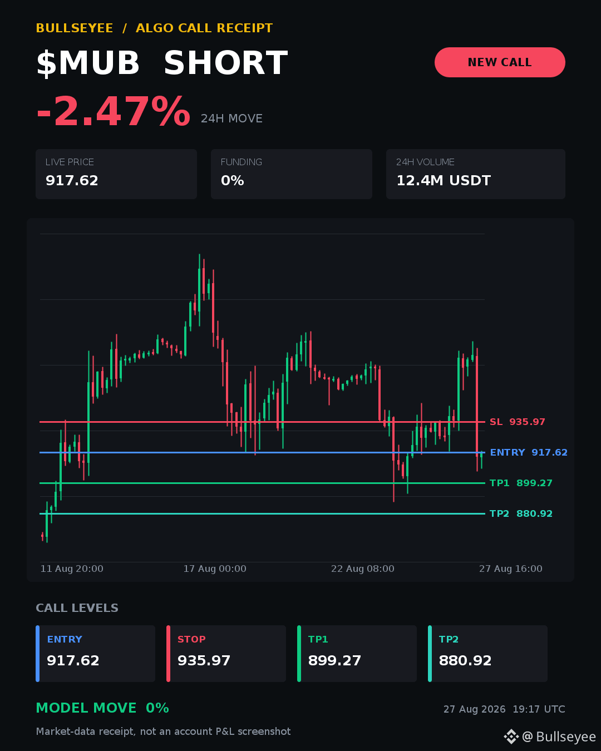
Task: Open the LIVE PRICE 917.62 card
Action: (x=116, y=174)
